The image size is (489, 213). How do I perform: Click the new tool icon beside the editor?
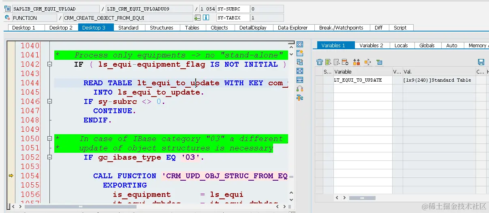[300, 53]
